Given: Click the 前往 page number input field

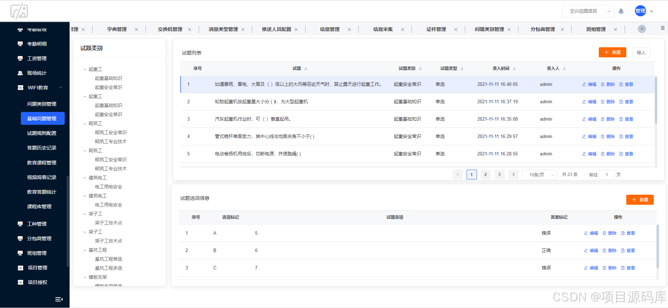Looking at the screenshot, I should coord(607,175).
